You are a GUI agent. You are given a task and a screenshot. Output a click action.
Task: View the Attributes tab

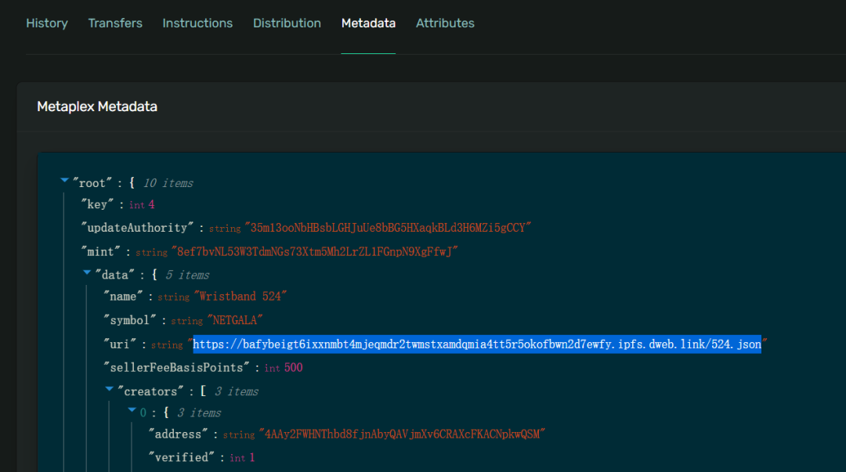click(x=445, y=23)
